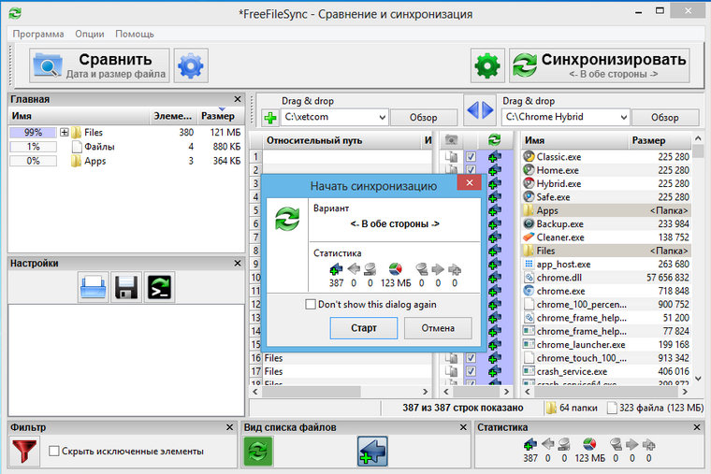This screenshot has width=711, height=474.
Task: Click Backup.exe file icon
Action: click(x=529, y=223)
